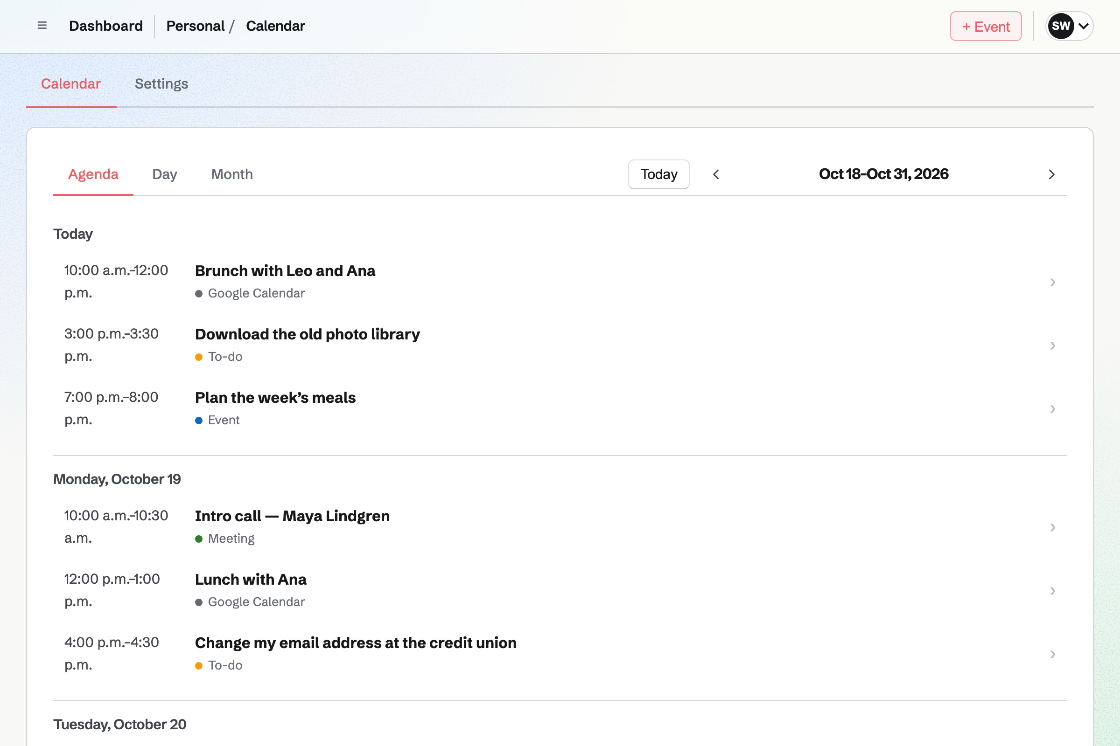Expand Download the old photo library chevron
Screen dimensions: 1120x746
coord(1053,345)
